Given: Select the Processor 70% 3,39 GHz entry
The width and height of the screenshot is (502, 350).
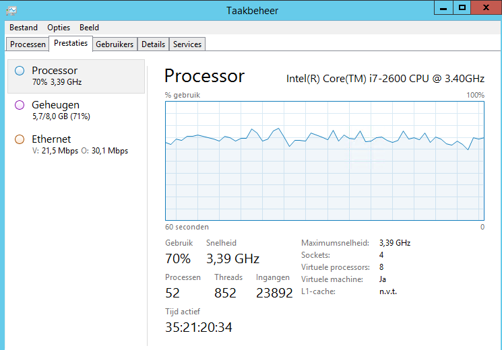Looking at the screenshot, I should (76, 76).
